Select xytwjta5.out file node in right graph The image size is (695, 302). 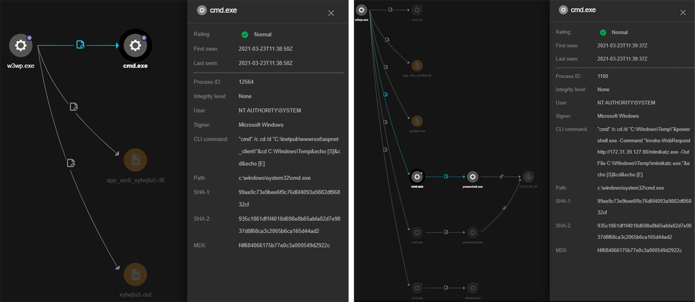click(416, 121)
